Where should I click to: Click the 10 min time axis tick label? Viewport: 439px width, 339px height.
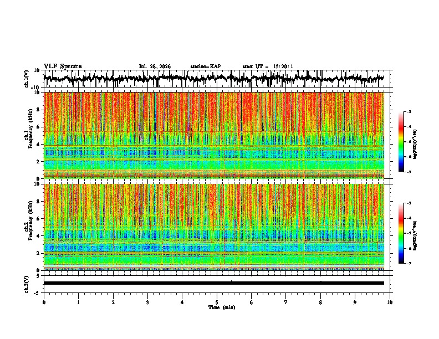pyautogui.click(x=390, y=302)
